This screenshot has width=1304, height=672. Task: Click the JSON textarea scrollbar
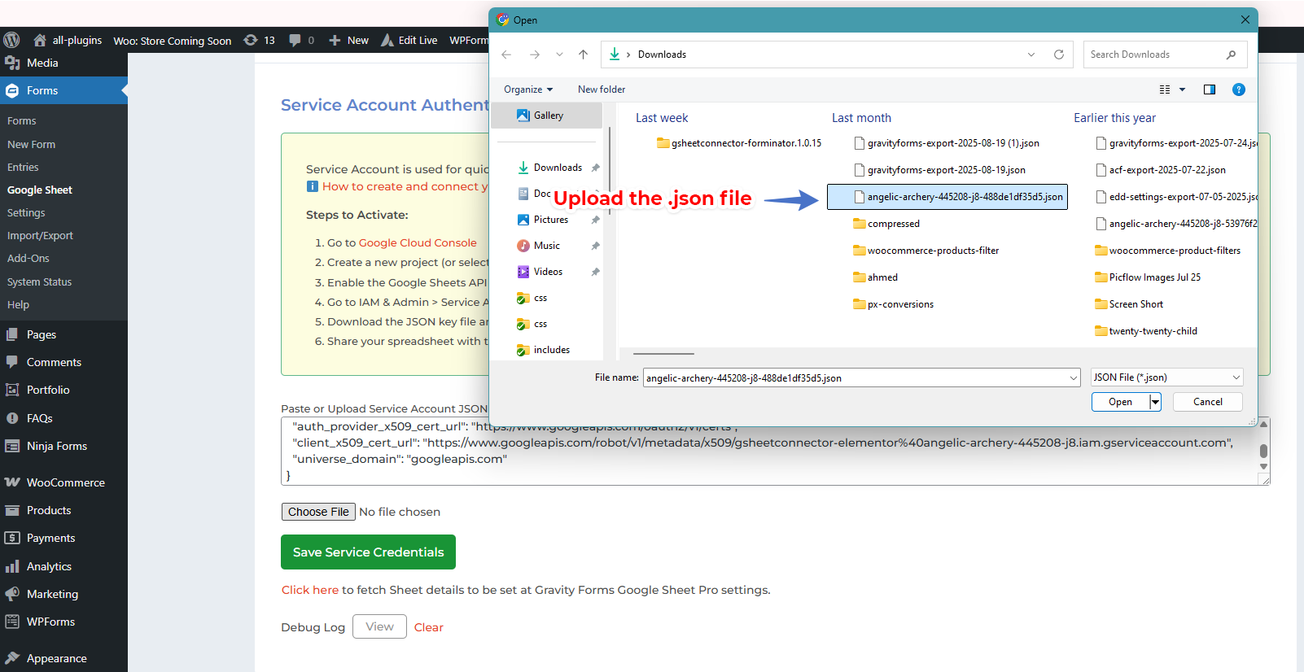tap(1263, 451)
